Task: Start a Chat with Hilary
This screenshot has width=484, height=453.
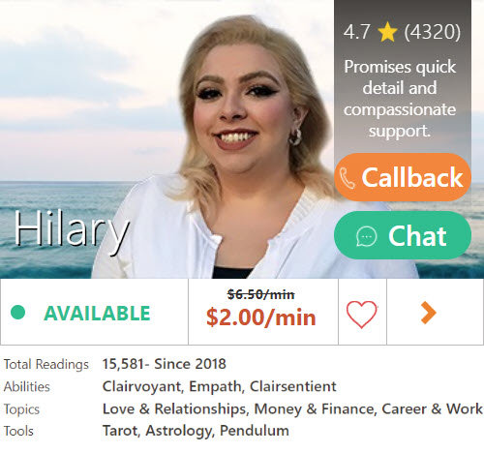Action: click(403, 235)
